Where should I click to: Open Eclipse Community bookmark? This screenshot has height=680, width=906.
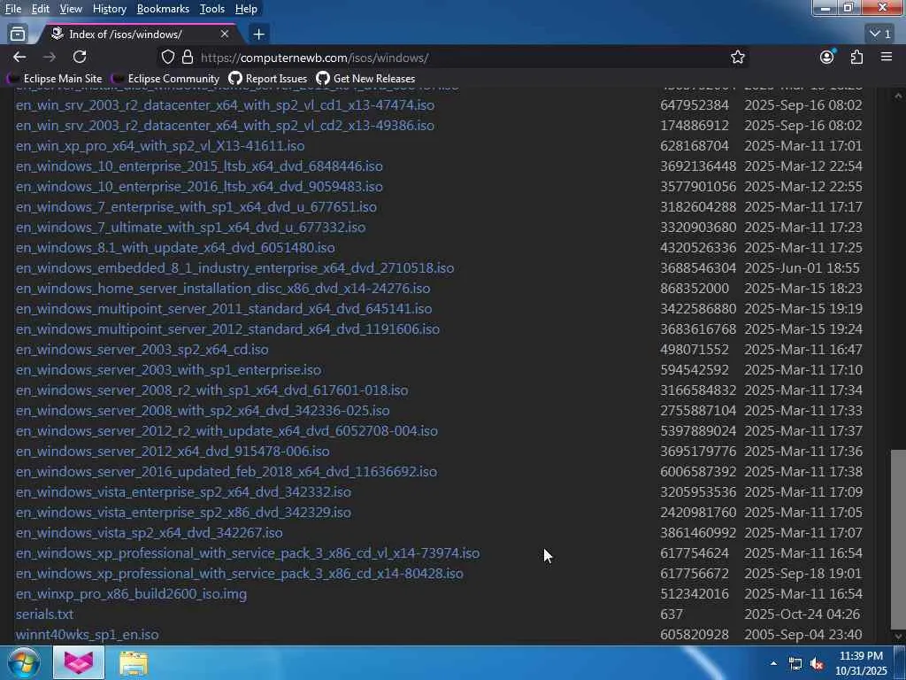pyautogui.click(x=165, y=79)
